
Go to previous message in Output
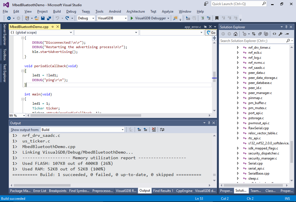[x=139, y=130]
